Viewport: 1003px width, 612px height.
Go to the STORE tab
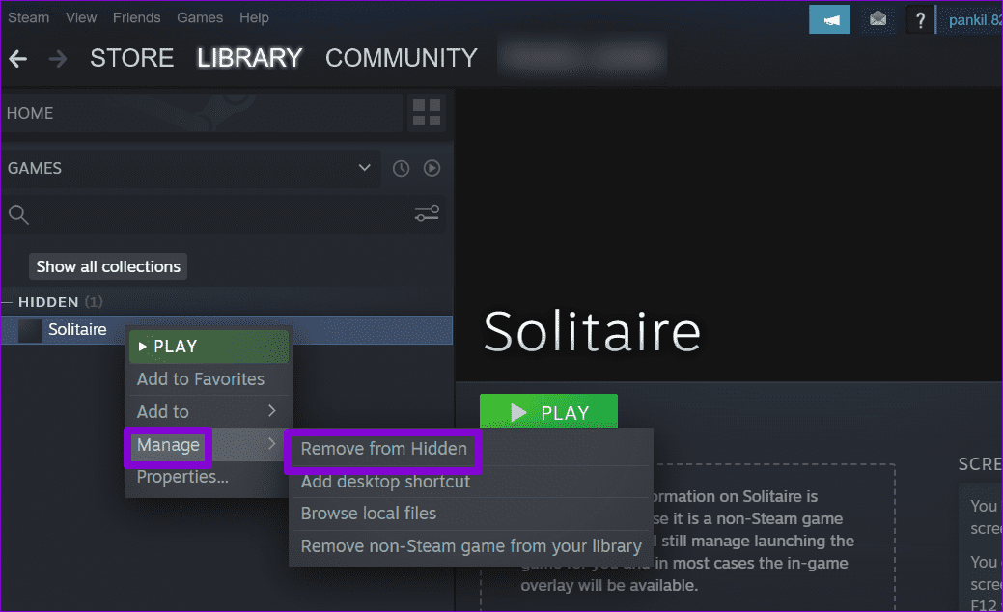(x=132, y=58)
